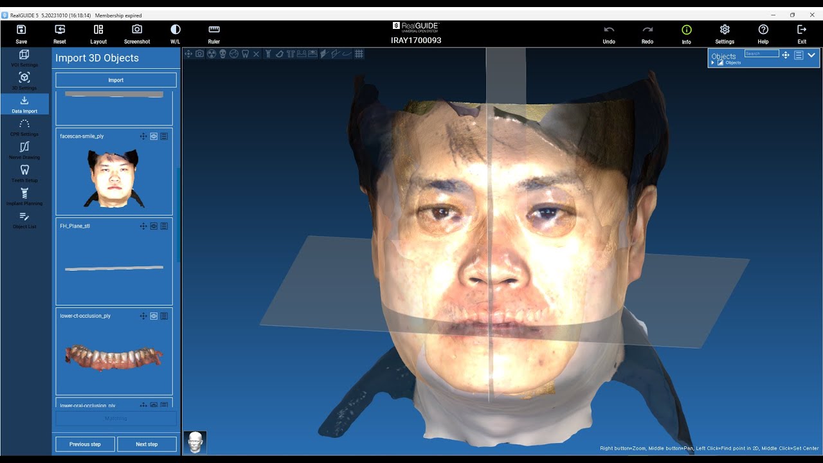Viewport: 823px width, 463px height.
Task: Open Implant Planning in sidebar
Action: click(x=24, y=197)
